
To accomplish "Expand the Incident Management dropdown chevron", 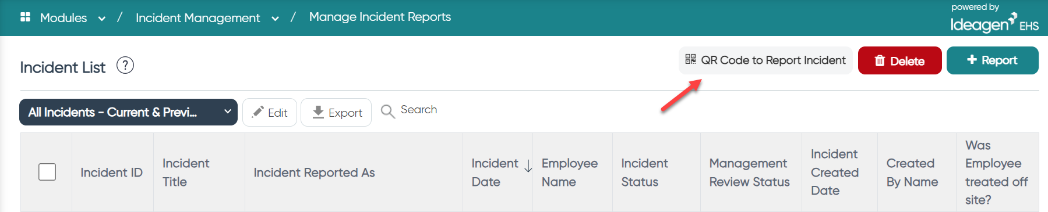I will (x=275, y=19).
